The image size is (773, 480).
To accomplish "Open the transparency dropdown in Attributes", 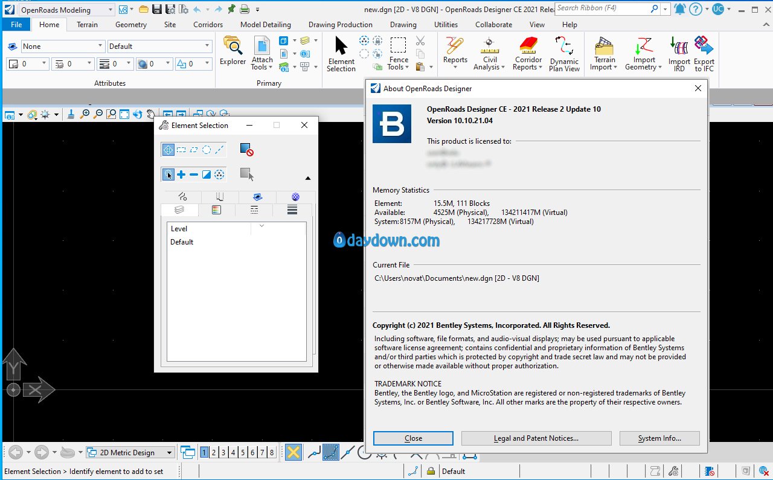I will tap(154, 63).
